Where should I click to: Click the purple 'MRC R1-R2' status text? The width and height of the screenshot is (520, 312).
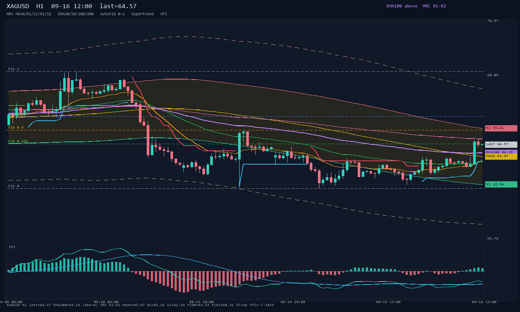[x=434, y=6]
